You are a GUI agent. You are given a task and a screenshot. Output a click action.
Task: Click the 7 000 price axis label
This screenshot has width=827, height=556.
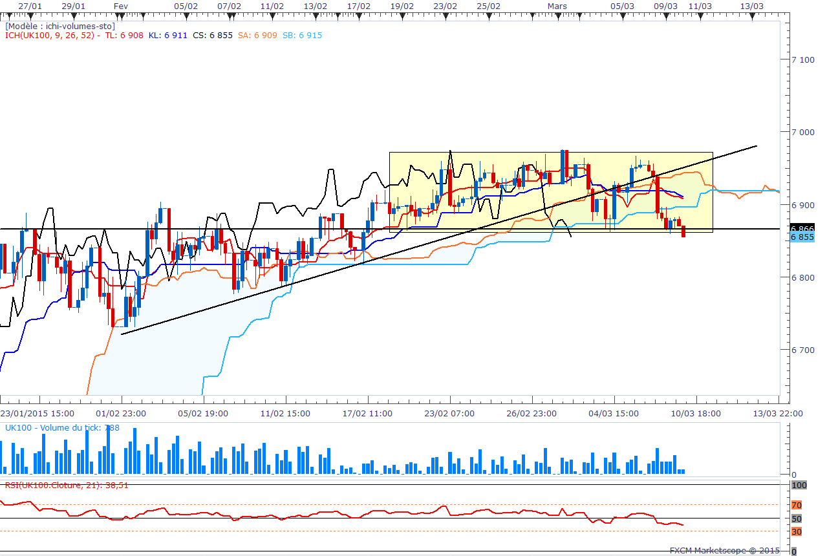coord(802,132)
